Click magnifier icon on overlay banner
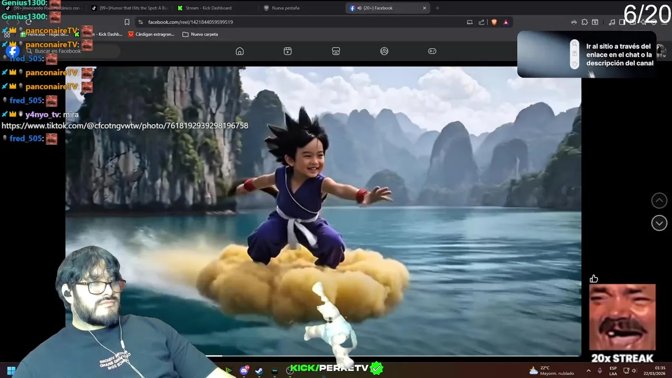Screen dimensions: 672x378 pyautogui.click(x=574, y=45)
